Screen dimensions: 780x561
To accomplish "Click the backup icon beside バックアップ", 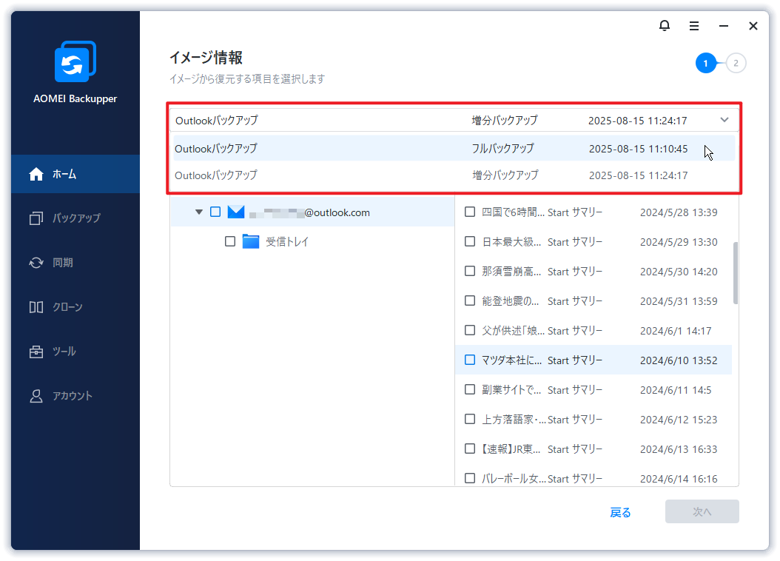I will (x=36, y=218).
